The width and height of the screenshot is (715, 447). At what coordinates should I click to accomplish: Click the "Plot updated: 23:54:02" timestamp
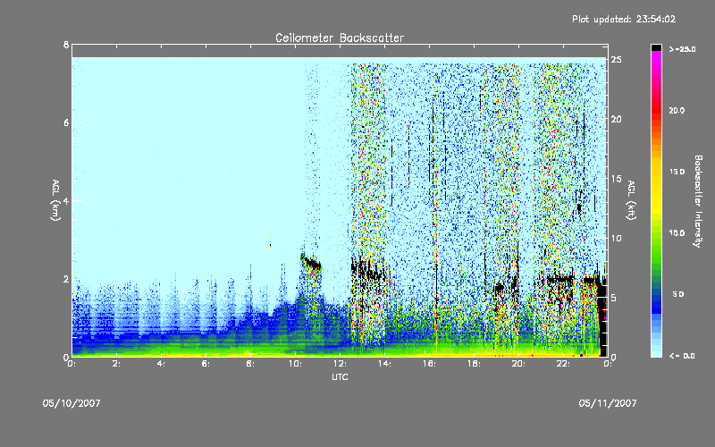(624, 19)
